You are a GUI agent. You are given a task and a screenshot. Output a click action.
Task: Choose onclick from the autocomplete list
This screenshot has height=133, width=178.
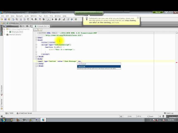click(99, 66)
